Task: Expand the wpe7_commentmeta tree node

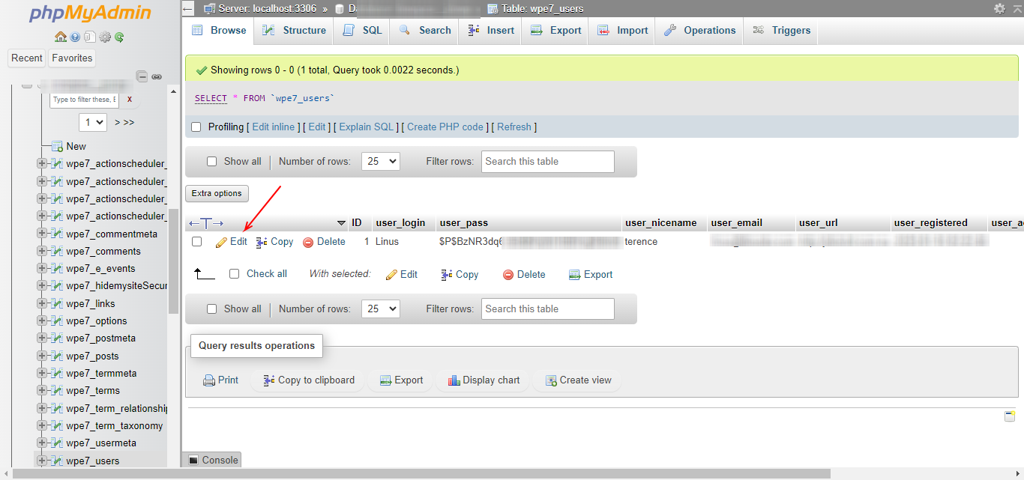Action: point(41,234)
